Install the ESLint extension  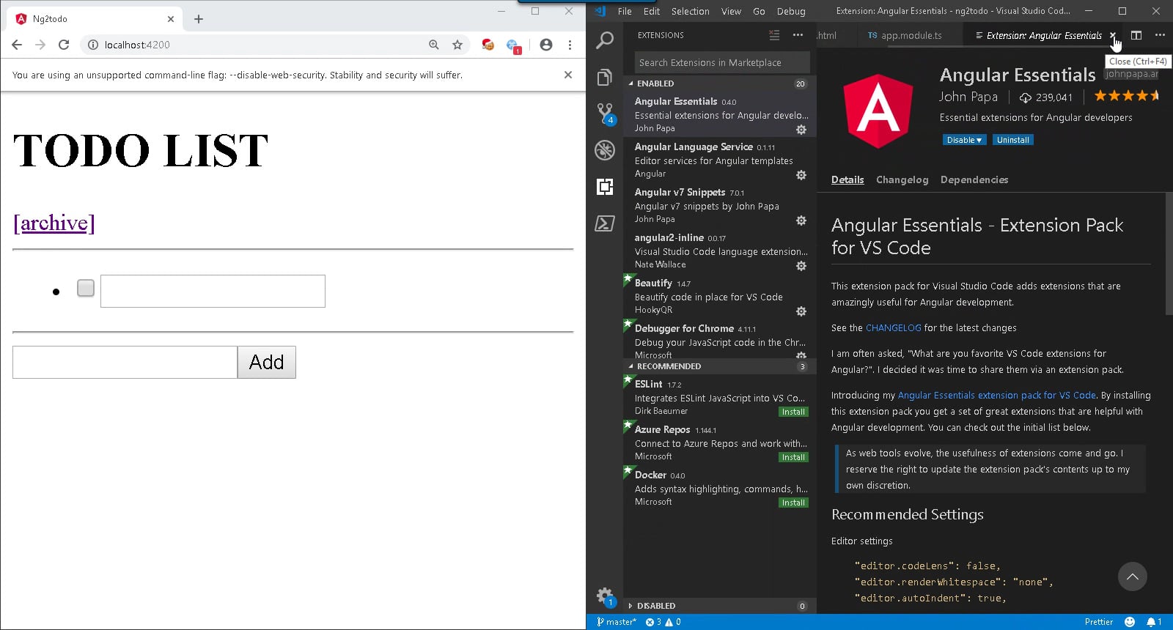793,412
